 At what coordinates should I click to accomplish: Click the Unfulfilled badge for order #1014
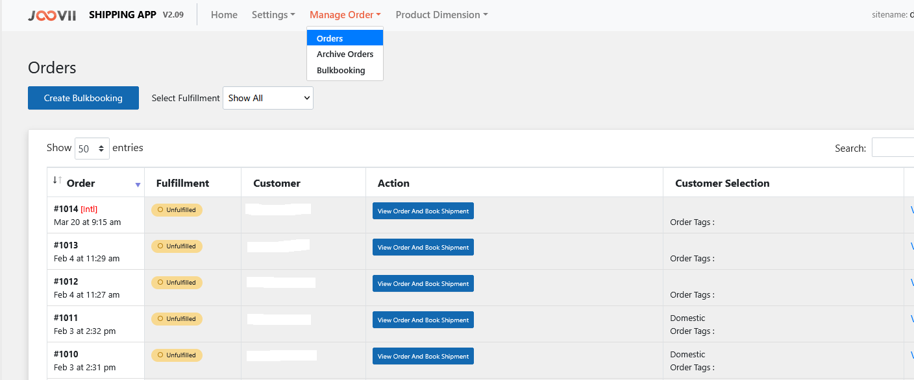click(x=177, y=210)
